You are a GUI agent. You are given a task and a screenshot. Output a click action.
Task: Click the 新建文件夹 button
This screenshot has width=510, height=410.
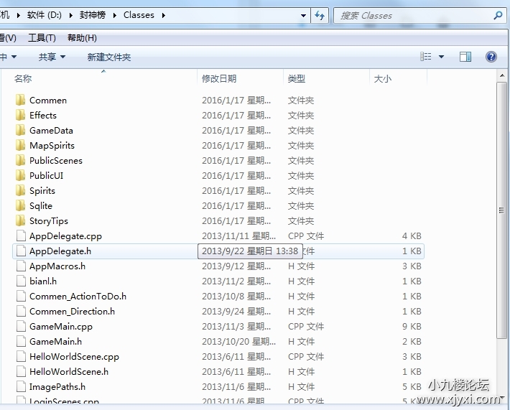pos(109,57)
